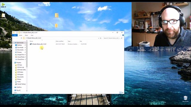
Task: Sort by the Type column header
Action: [x=69, y=41]
